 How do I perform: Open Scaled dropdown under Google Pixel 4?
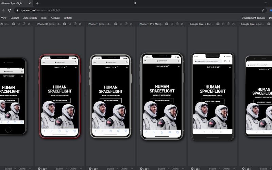[x=265, y=169]
